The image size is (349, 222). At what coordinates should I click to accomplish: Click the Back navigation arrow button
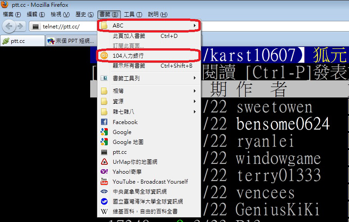pyautogui.click(x=9, y=26)
